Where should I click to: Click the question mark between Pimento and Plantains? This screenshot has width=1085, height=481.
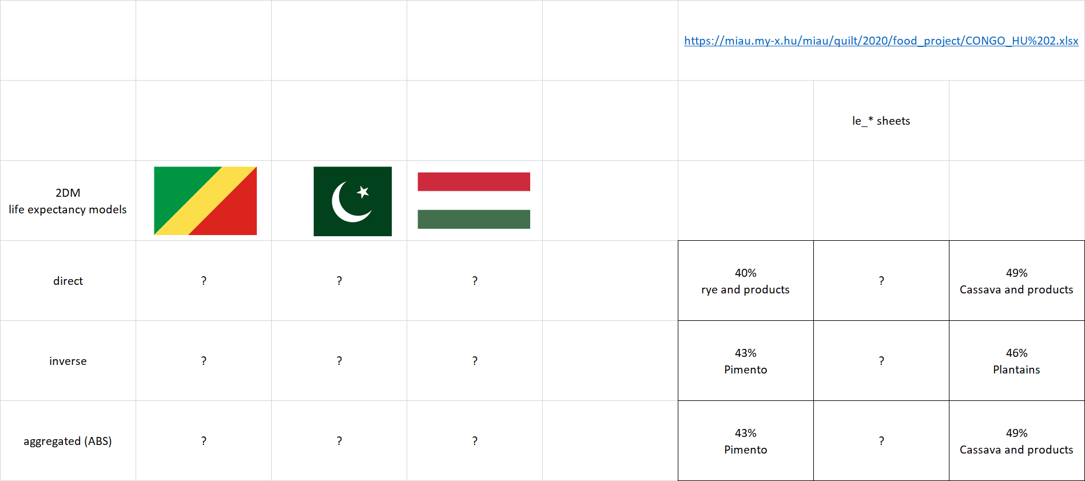[881, 361]
